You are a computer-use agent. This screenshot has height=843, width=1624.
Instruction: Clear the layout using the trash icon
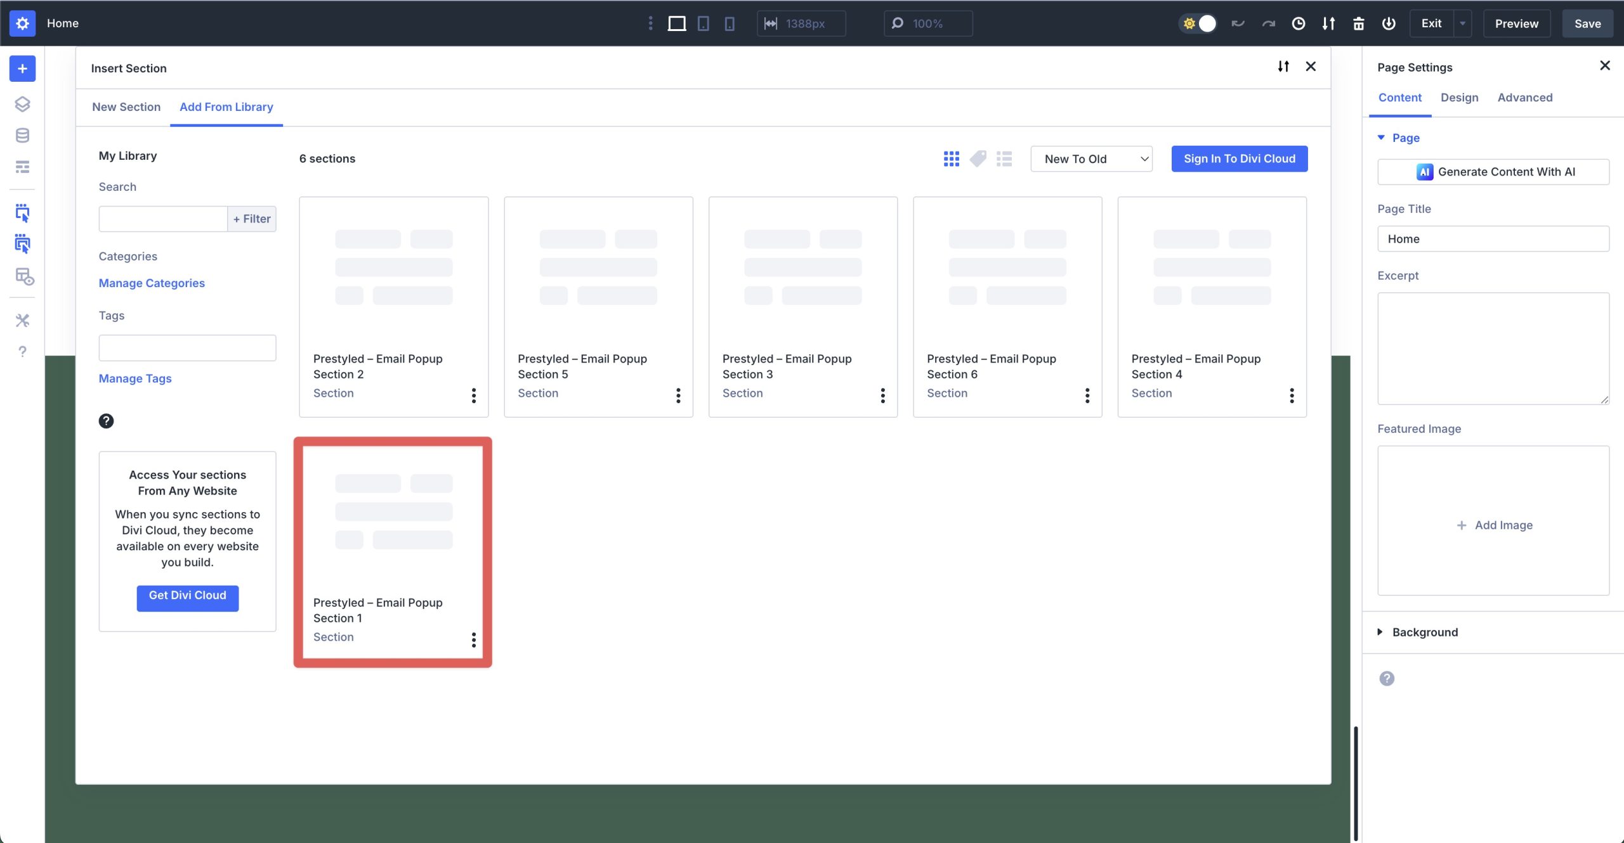click(1358, 23)
